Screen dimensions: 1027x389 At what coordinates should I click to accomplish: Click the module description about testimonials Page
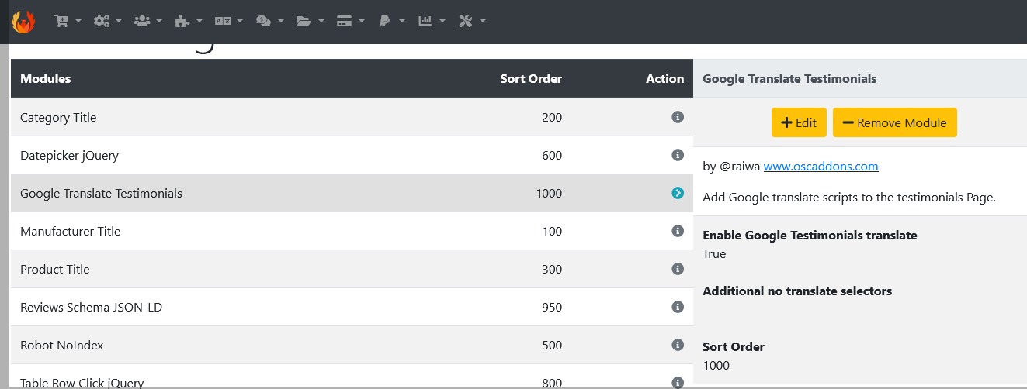click(849, 198)
